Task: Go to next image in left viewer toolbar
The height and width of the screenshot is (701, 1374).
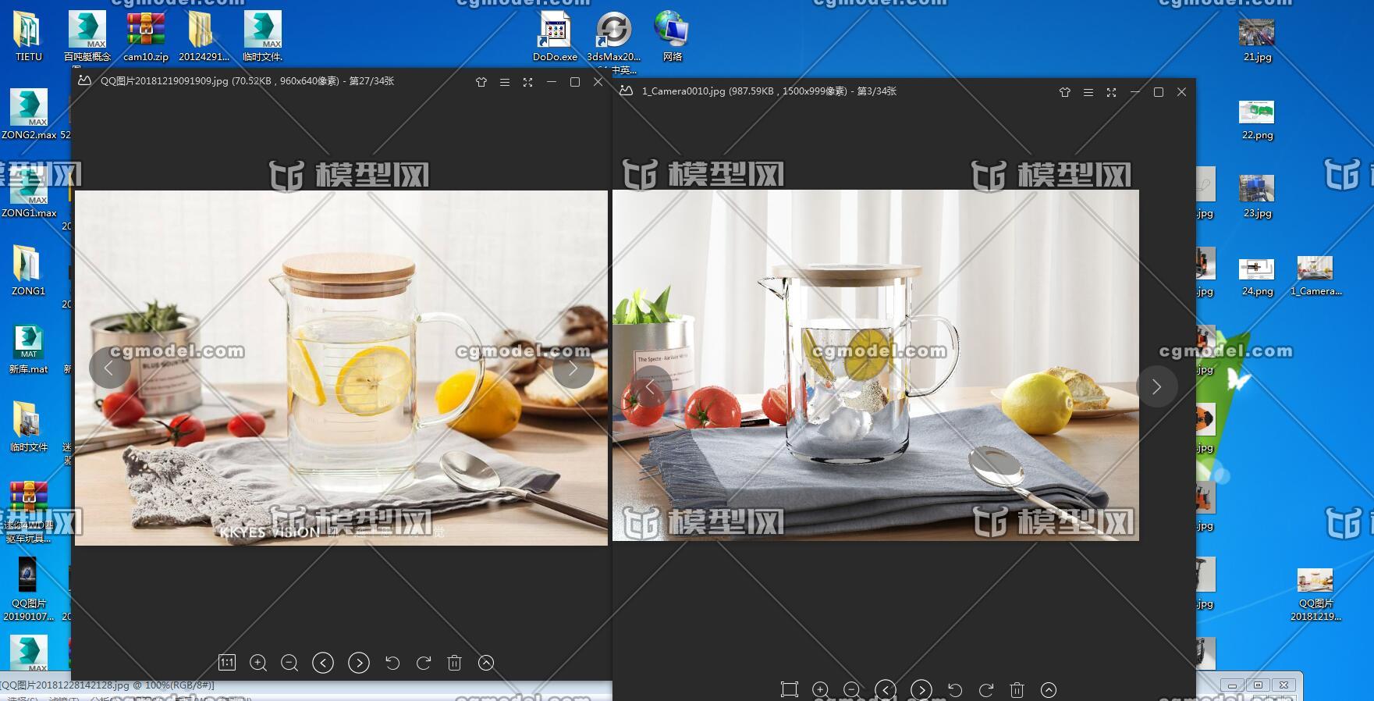Action: pos(359,663)
